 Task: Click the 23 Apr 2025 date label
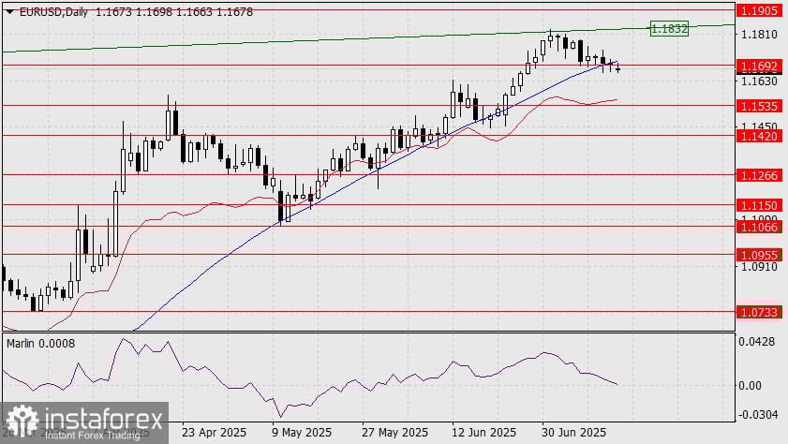(214, 433)
